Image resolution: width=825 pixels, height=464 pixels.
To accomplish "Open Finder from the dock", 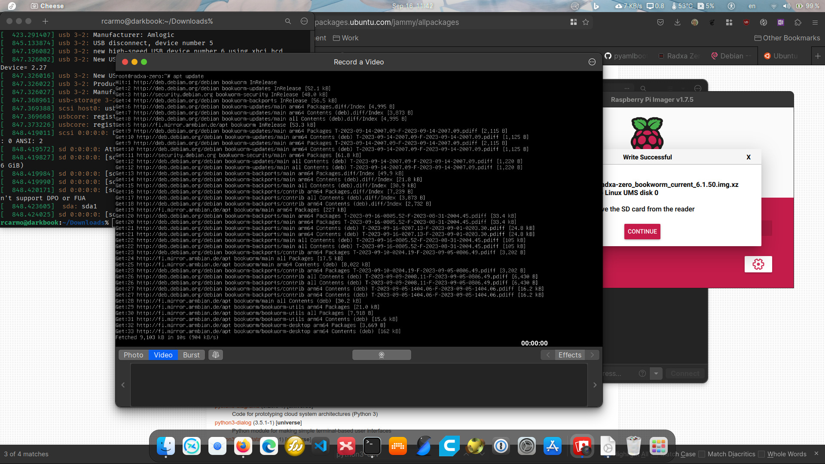I will click(166, 446).
